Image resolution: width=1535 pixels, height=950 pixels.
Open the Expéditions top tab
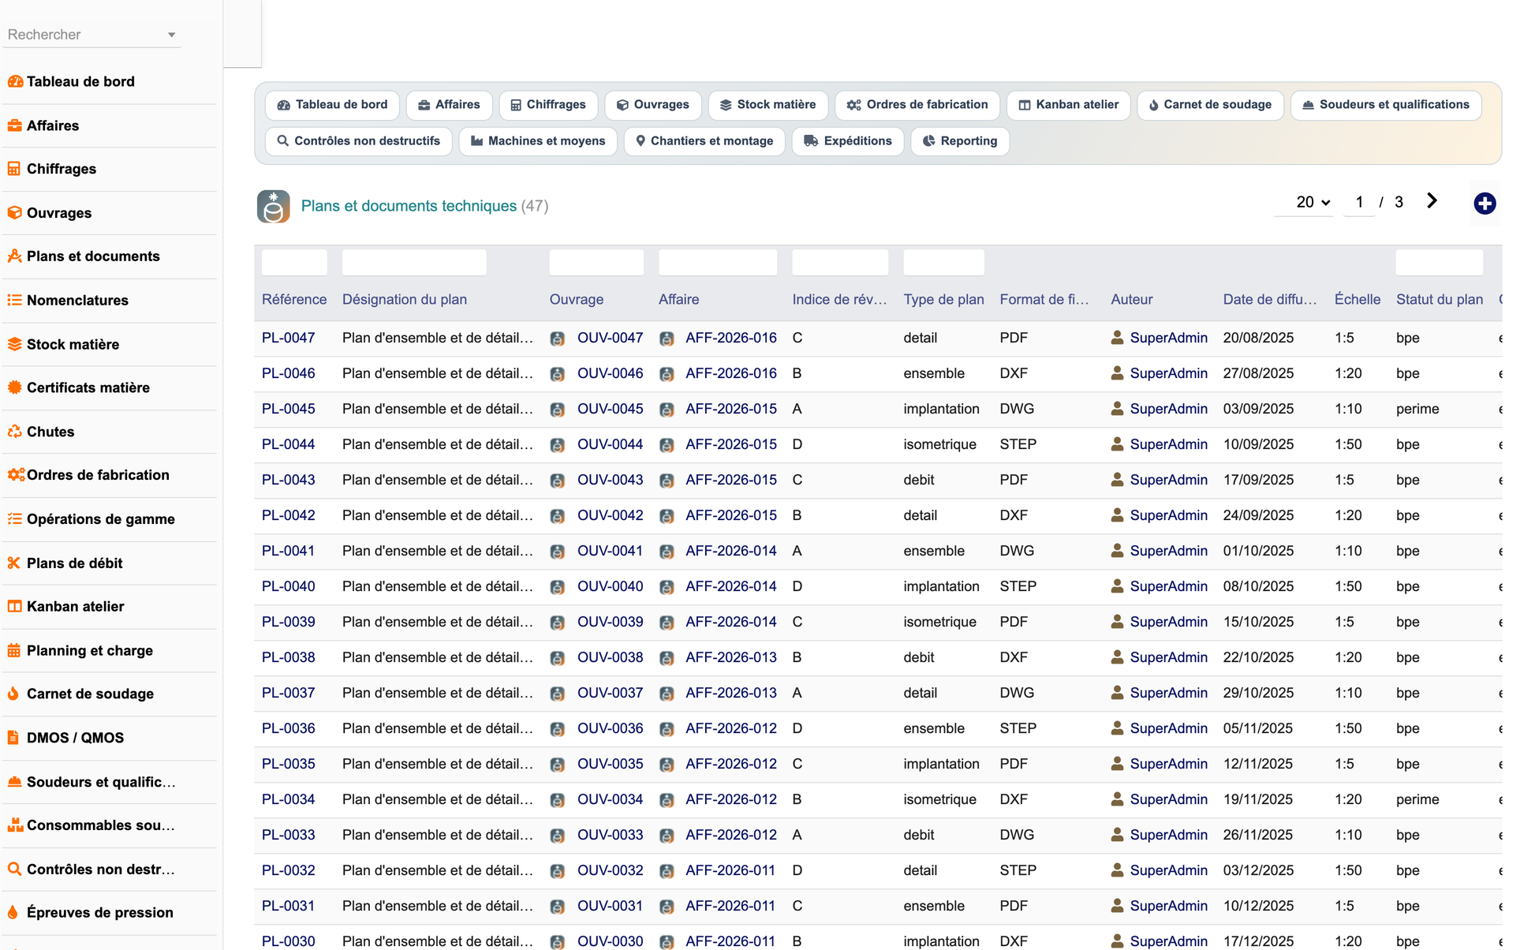[x=848, y=141]
